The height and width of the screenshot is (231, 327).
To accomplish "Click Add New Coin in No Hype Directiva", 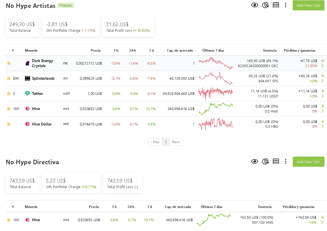I will click(308, 162).
